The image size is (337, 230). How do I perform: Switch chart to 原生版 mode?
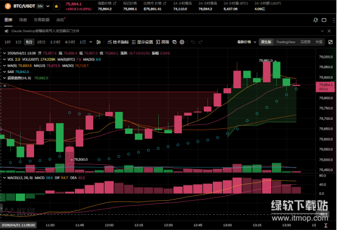[x=266, y=42]
